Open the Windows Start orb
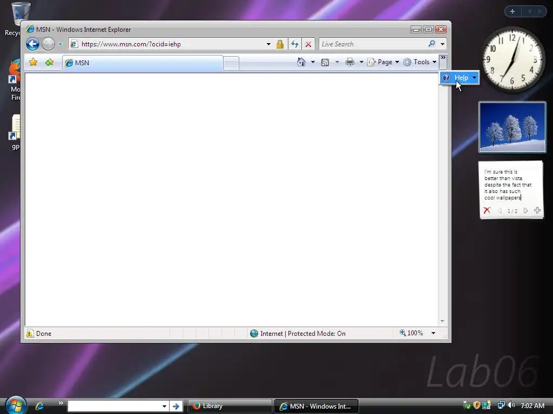Screen dimensions: 553x414 [x=16, y=405]
